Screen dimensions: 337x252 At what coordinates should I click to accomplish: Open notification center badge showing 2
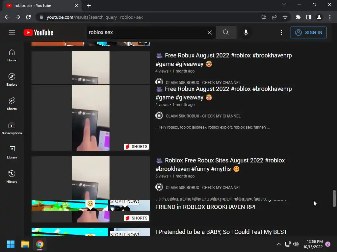click(328, 244)
